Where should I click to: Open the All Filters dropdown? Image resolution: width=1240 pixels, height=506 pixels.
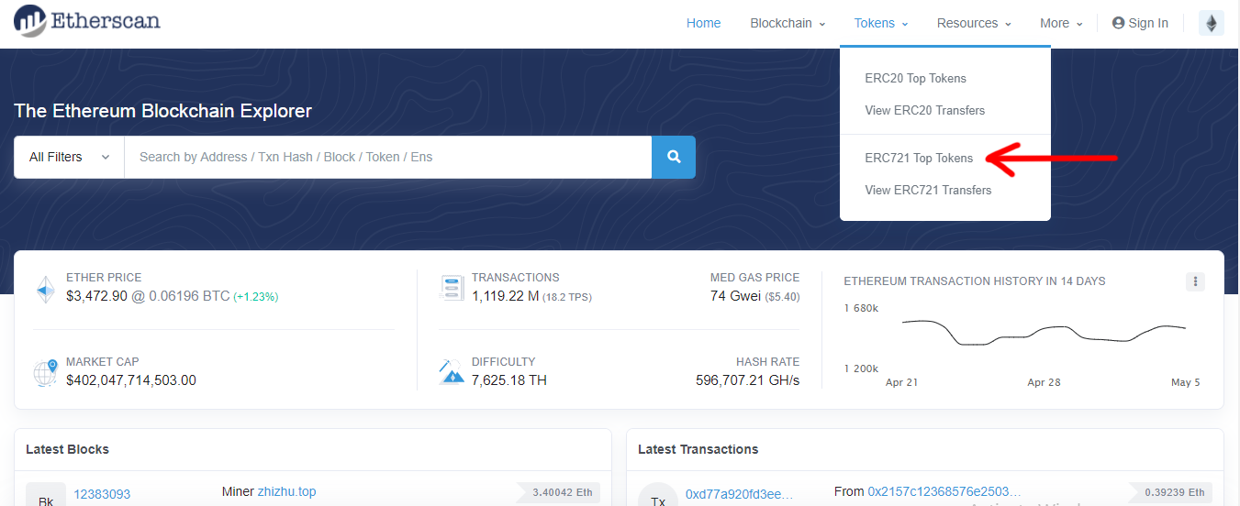pos(69,157)
